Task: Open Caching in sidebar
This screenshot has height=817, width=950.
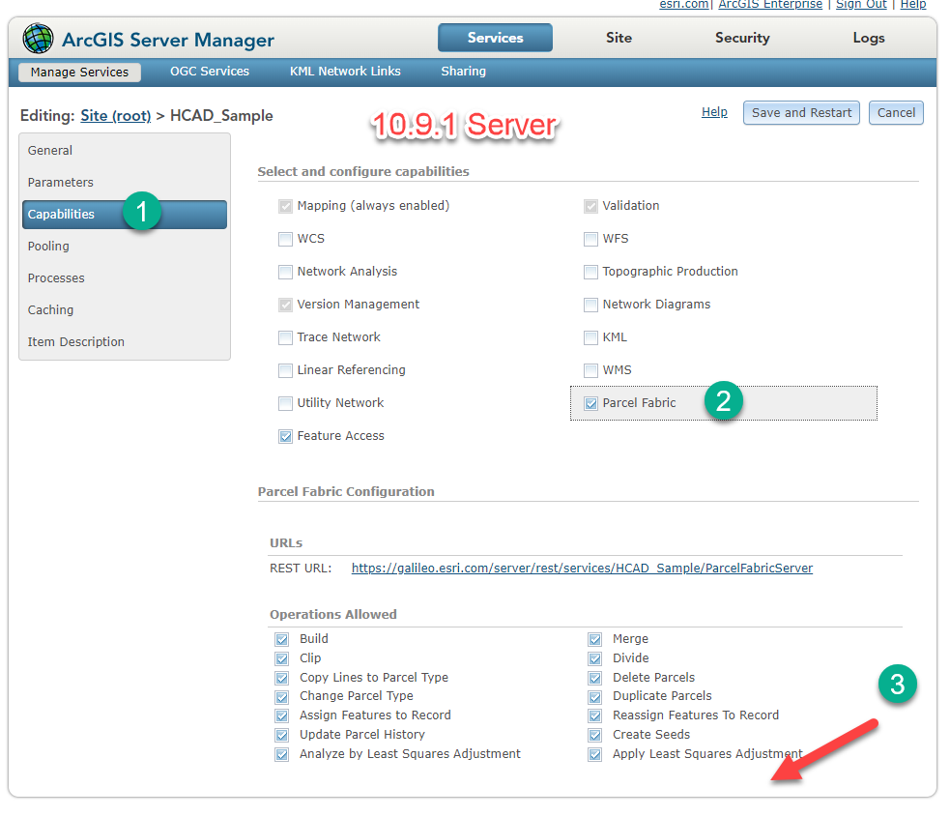Action: tap(50, 309)
